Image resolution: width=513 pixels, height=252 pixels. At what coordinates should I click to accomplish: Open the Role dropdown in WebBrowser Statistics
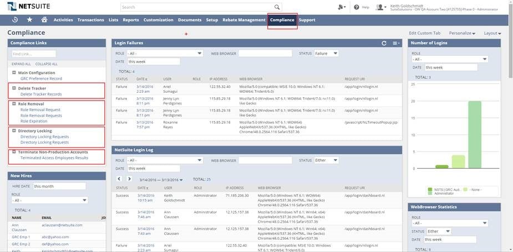coord(450,223)
